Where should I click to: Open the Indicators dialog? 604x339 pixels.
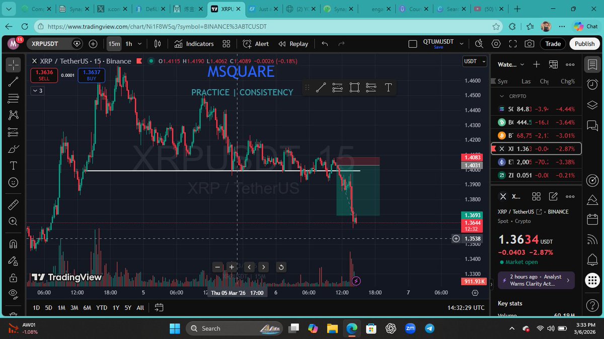click(194, 44)
